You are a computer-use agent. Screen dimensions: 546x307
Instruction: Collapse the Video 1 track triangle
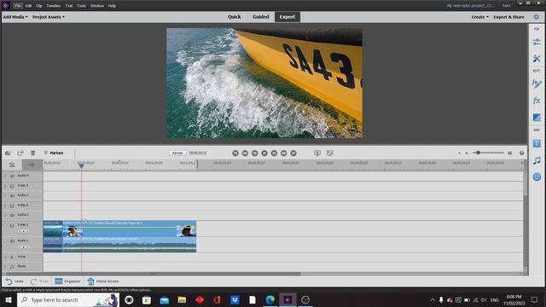pyautogui.click(x=5, y=225)
